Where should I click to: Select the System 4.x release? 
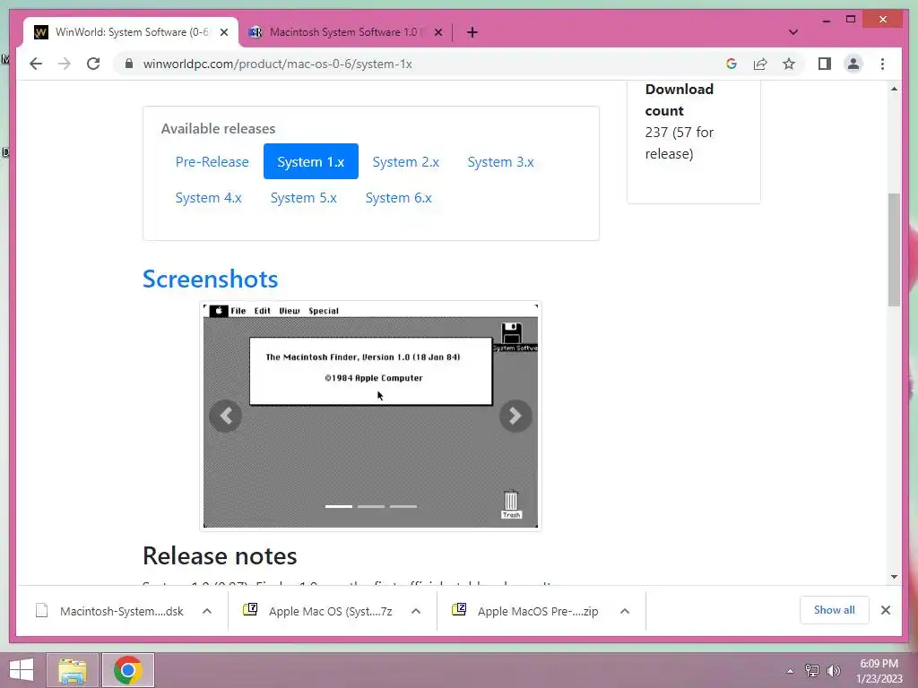[208, 198]
